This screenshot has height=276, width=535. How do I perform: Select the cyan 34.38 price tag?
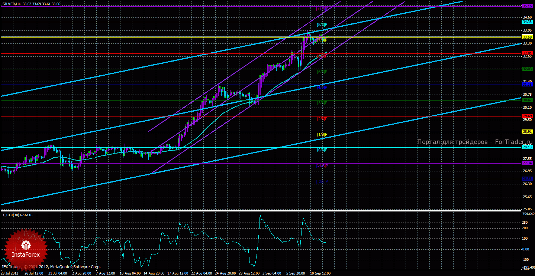pos(527,22)
